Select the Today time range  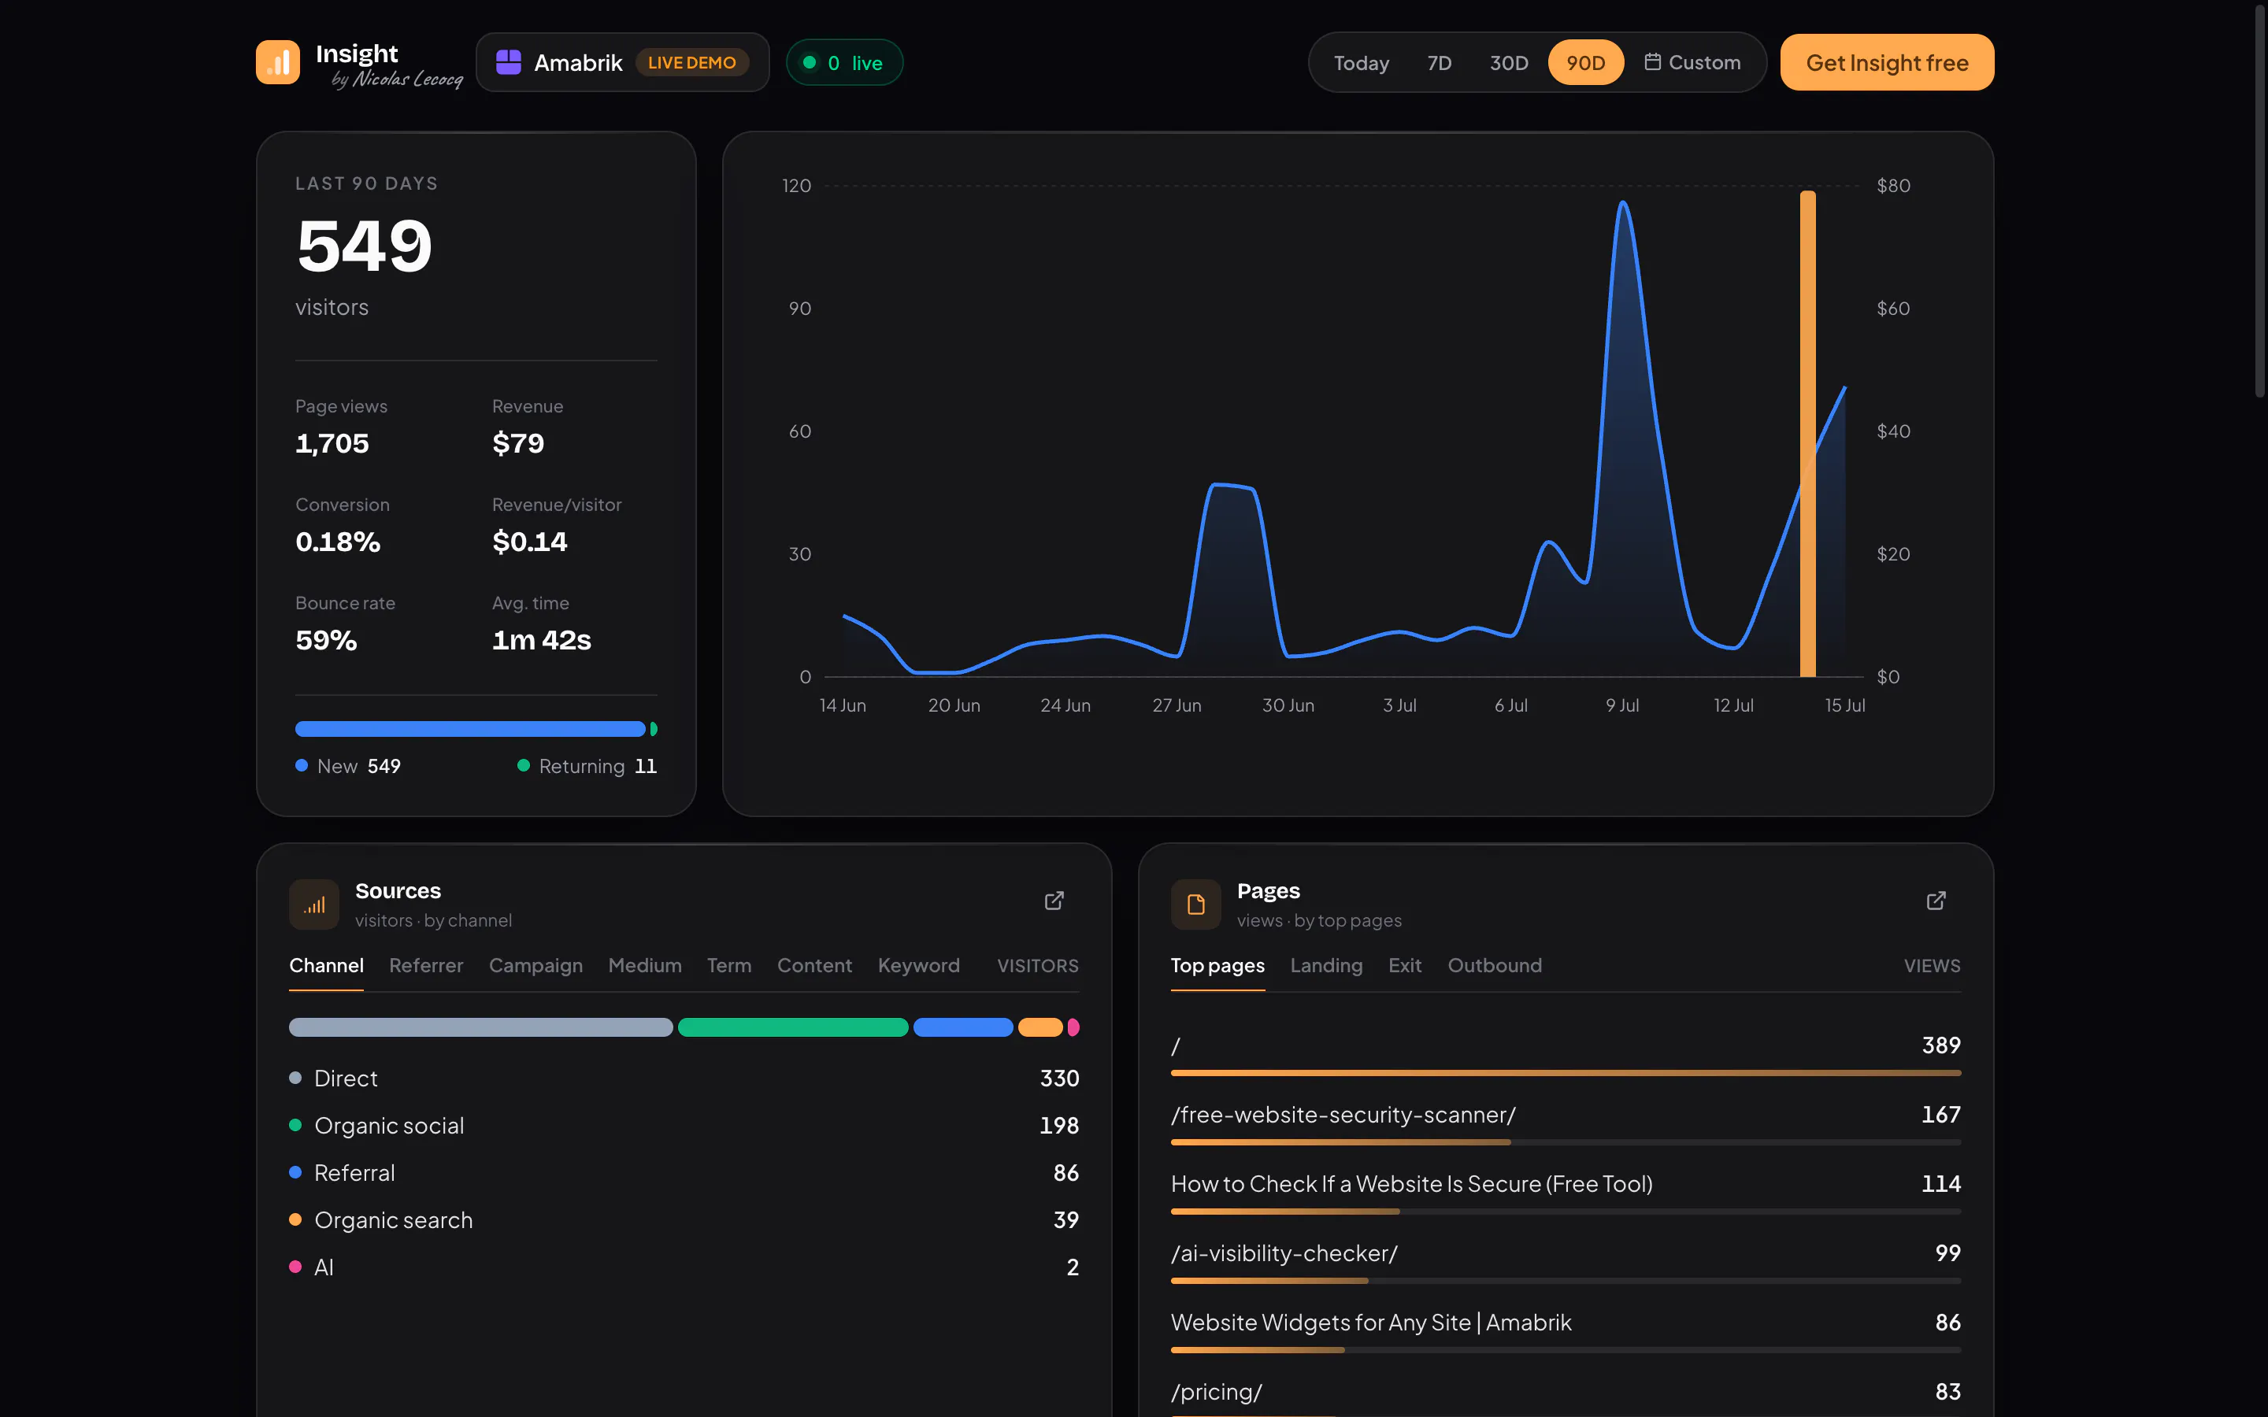1362,63
